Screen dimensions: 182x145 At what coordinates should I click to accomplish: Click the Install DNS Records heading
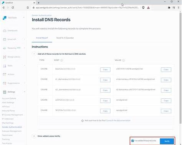point(51,20)
